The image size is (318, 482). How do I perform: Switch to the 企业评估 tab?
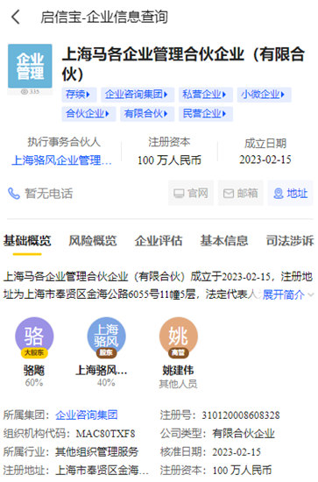tap(159, 241)
